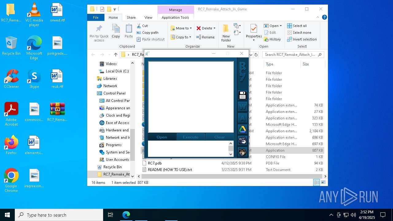The image size is (393, 221).
Task: Click the bottom wolf face icon in RC7
Action: [243, 152]
